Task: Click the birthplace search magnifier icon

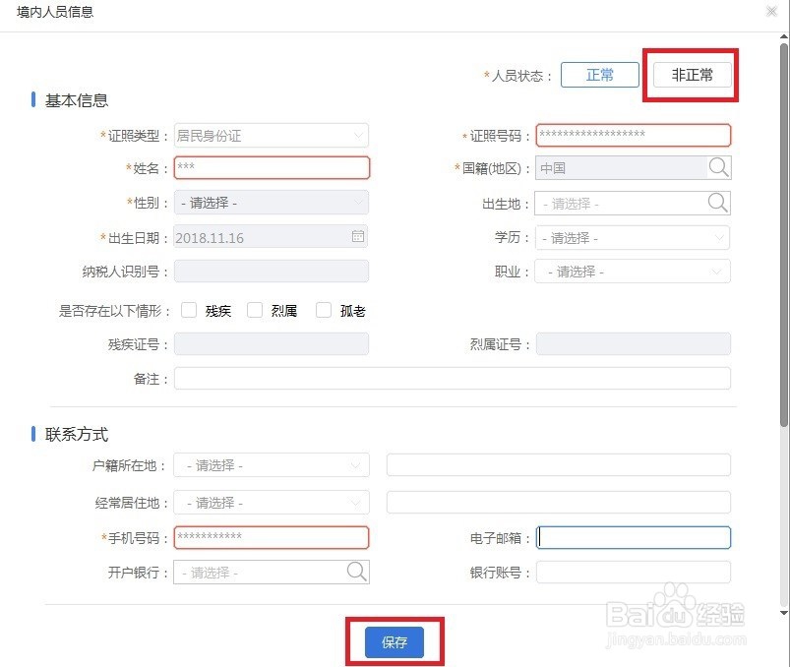Action: 718,203
